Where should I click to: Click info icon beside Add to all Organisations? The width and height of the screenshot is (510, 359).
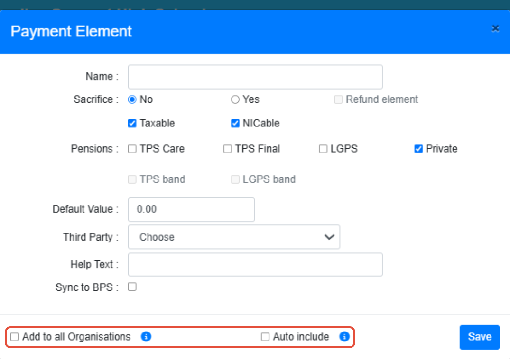tap(146, 337)
